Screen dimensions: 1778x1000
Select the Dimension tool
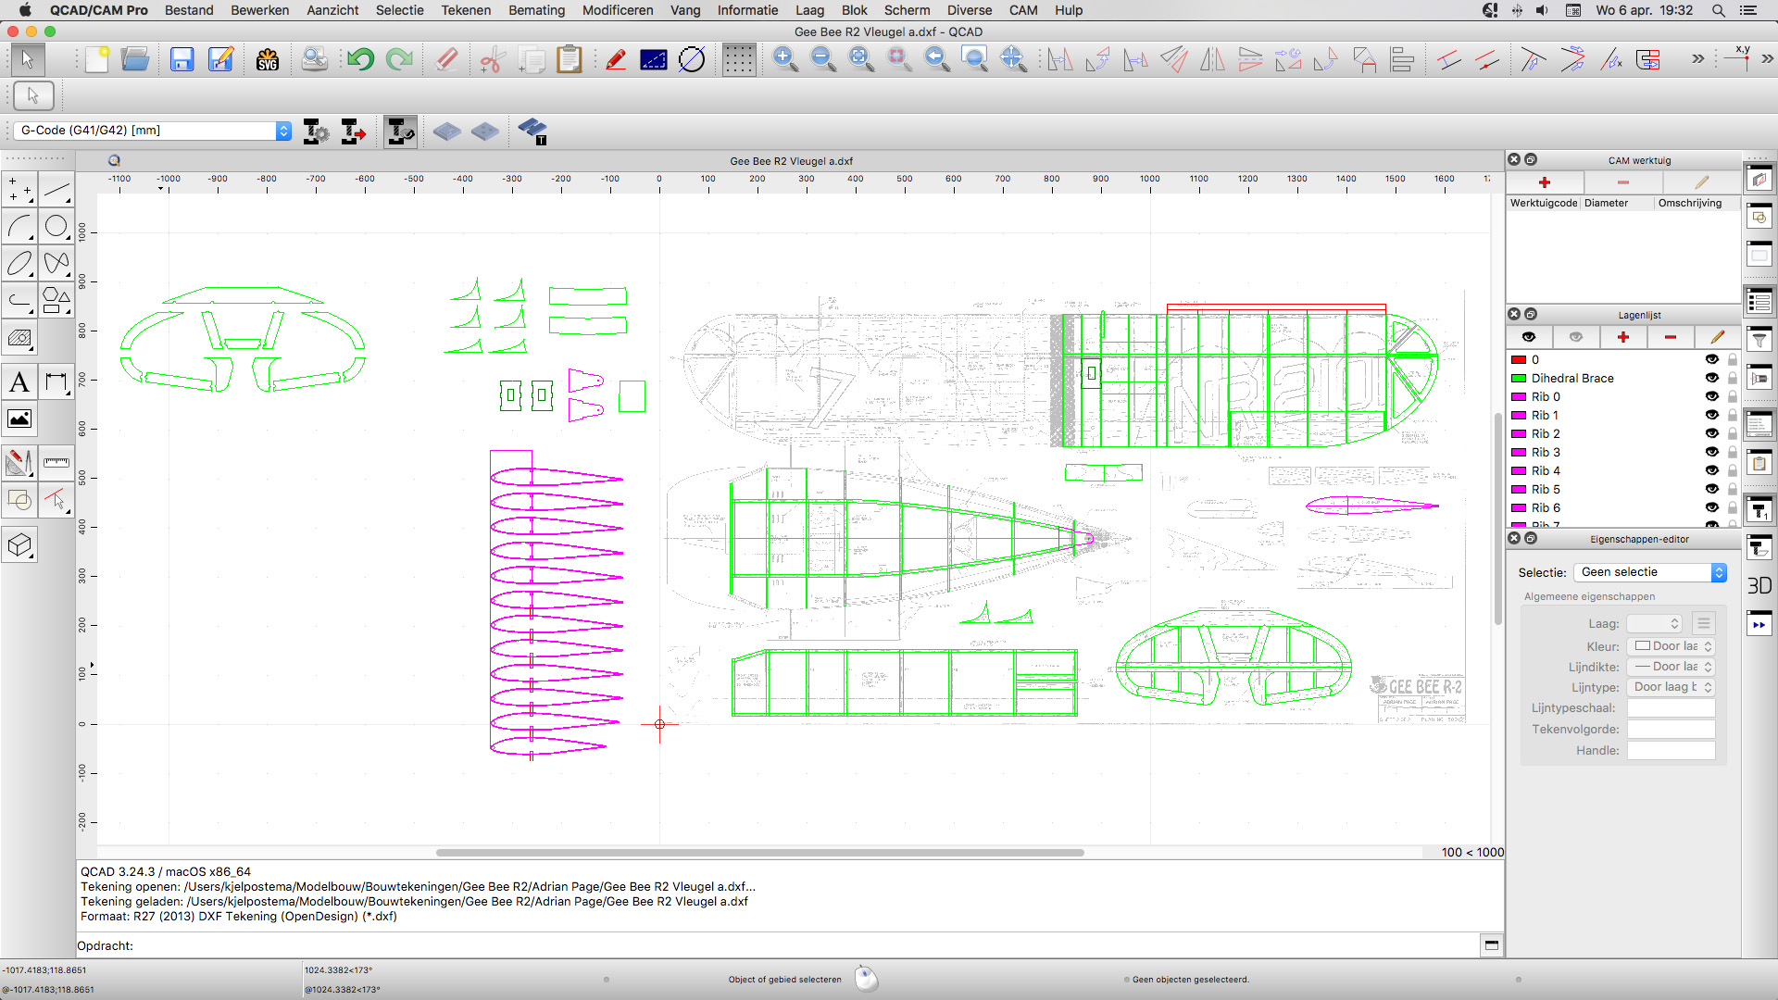coord(56,381)
